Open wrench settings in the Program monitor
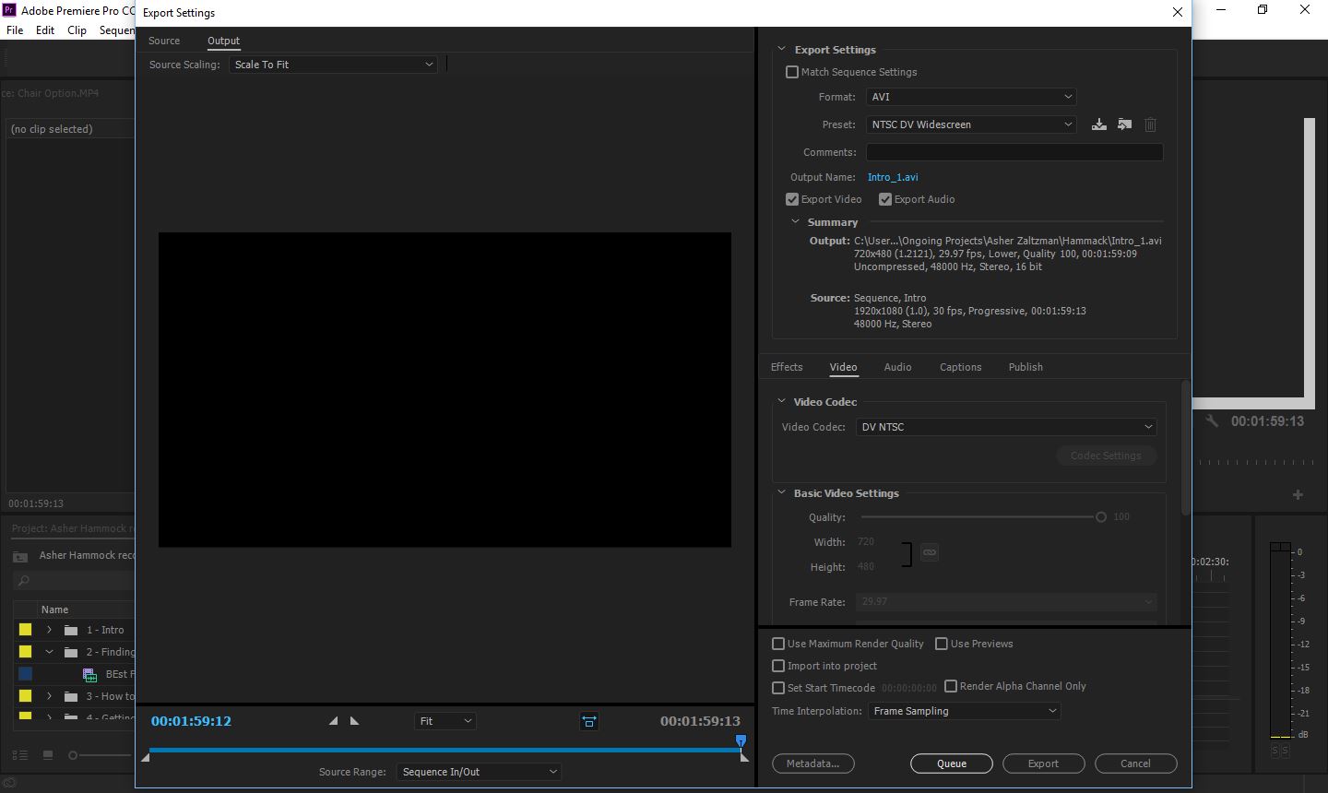 [1212, 420]
